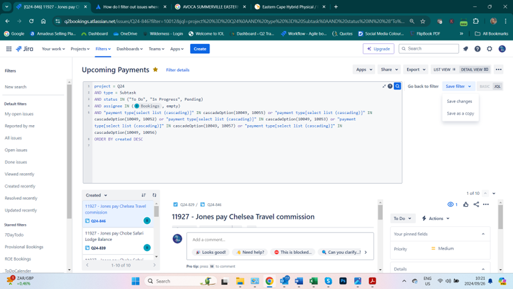Viewport: 513px width, 289px height.
Task: Open the profile avatar menu
Action: (x=502, y=49)
